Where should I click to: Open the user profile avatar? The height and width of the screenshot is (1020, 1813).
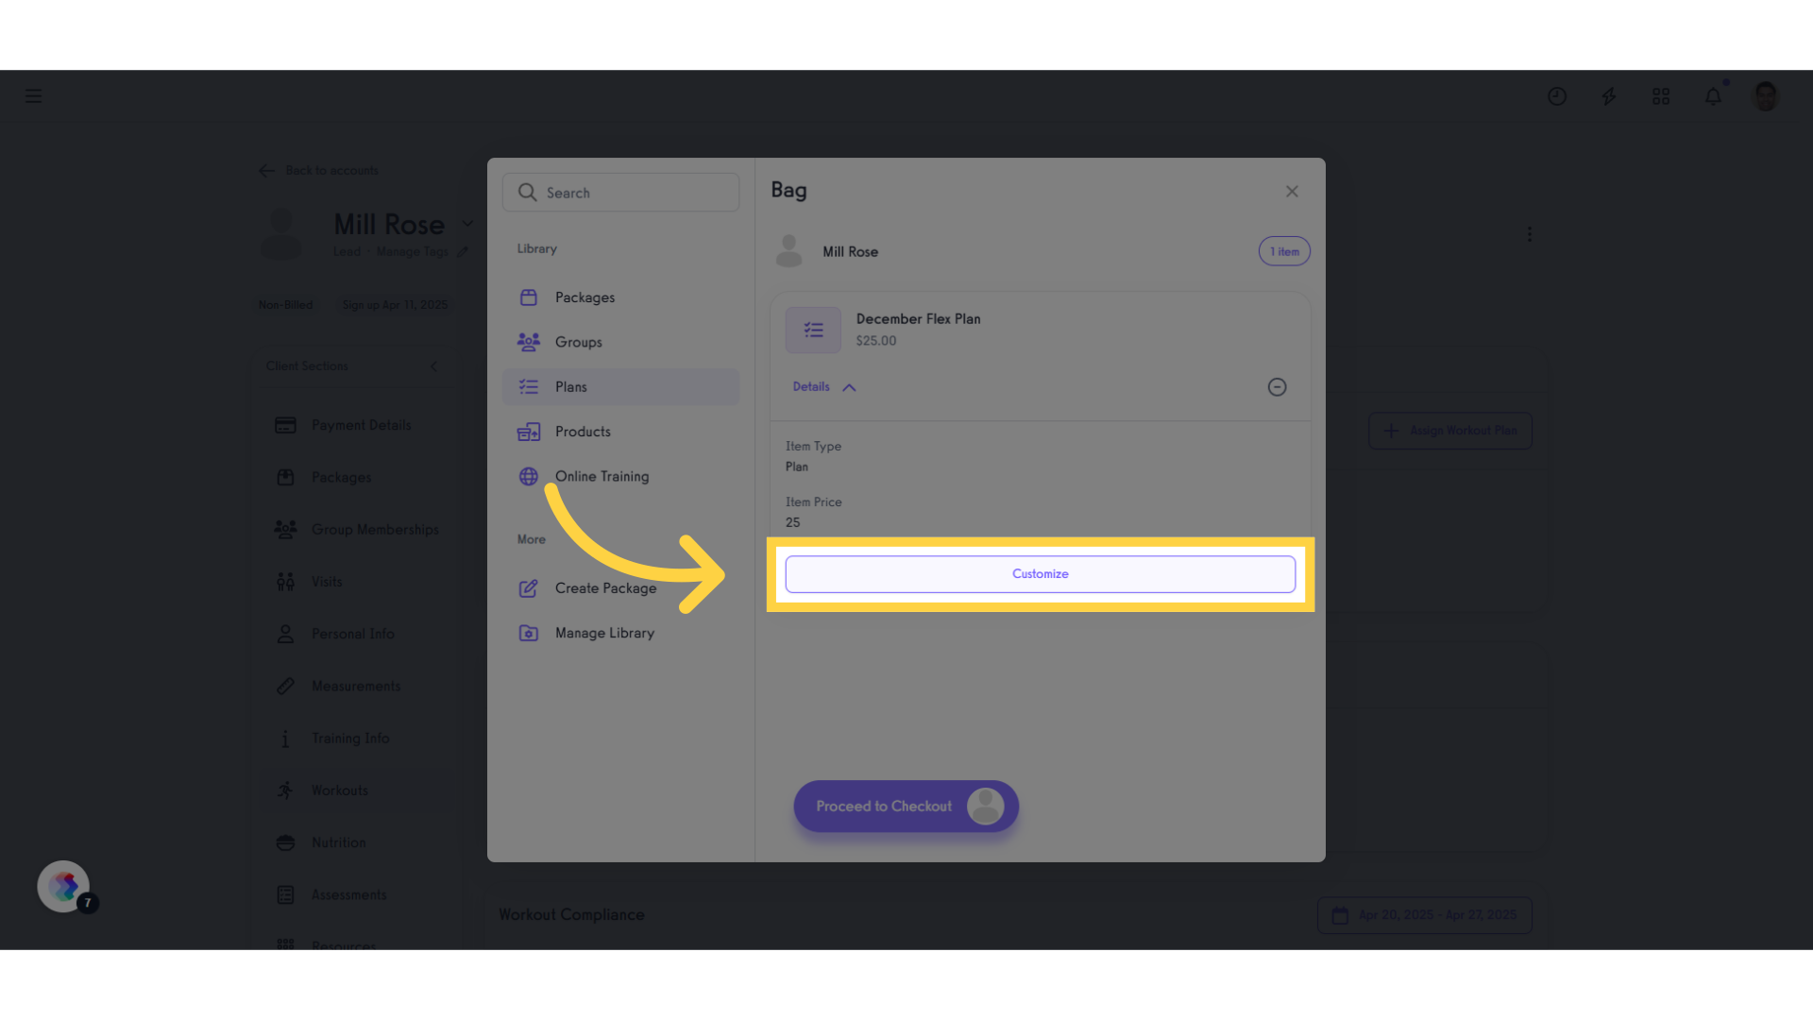(1765, 95)
